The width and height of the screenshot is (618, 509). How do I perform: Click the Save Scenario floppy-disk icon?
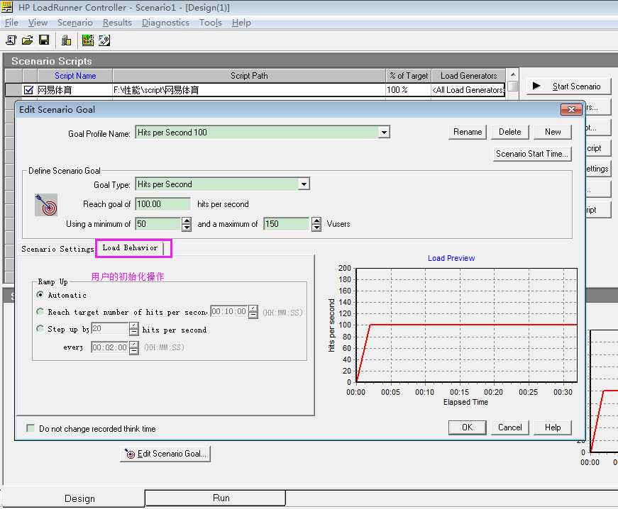(x=44, y=40)
